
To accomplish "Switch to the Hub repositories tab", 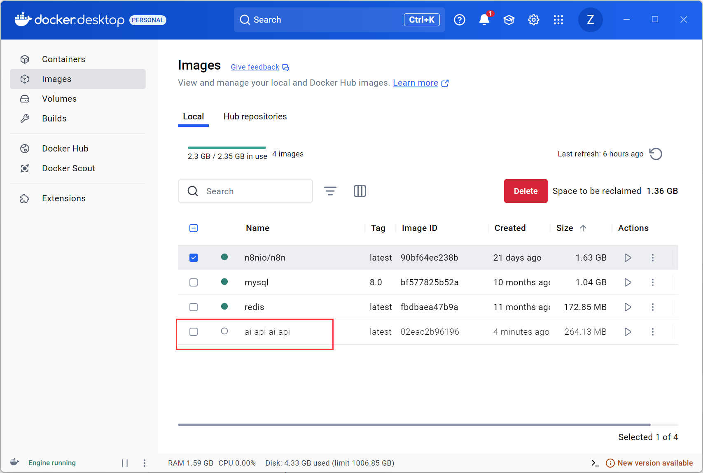I will tap(255, 117).
